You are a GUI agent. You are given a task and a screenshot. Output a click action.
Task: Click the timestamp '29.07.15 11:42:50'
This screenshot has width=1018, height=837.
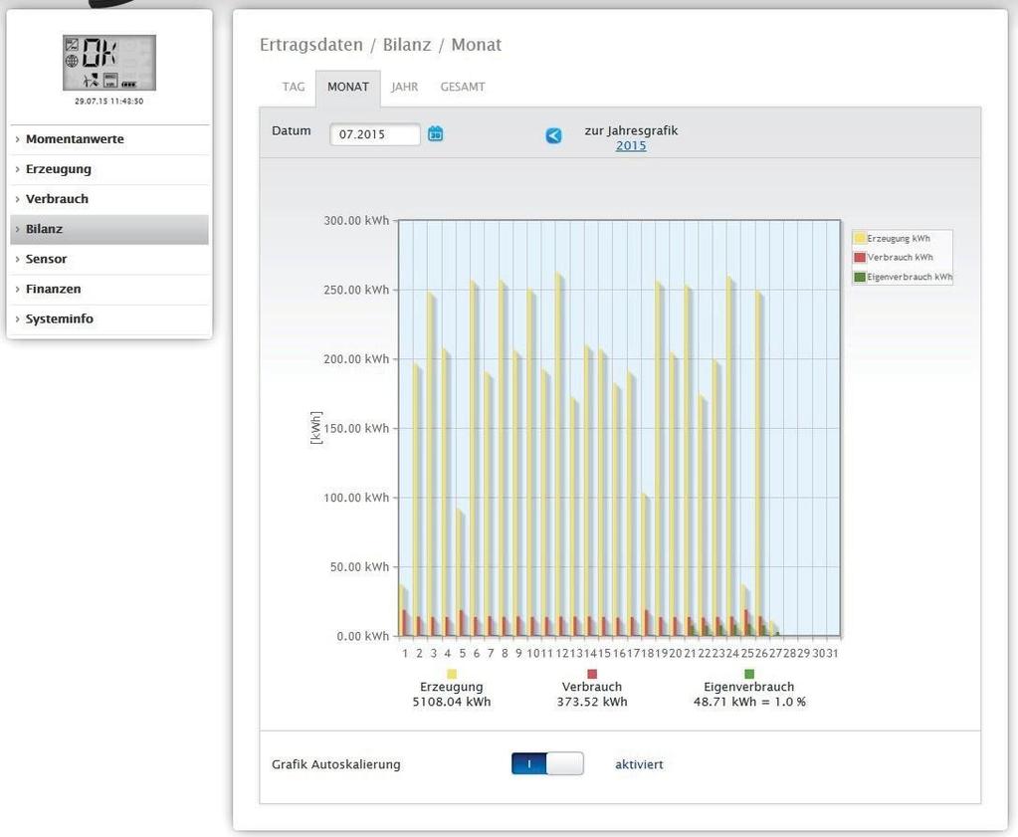pos(109,102)
